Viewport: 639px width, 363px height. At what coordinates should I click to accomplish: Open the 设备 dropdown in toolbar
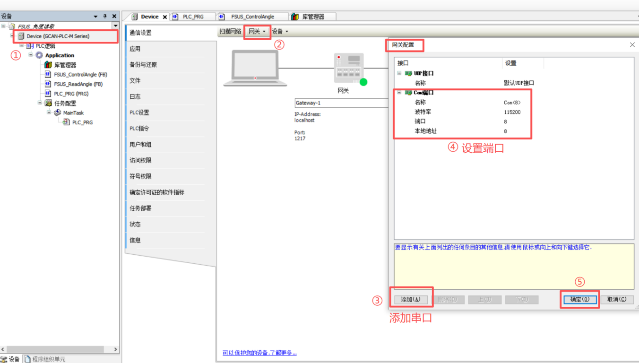pyautogui.click(x=280, y=32)
